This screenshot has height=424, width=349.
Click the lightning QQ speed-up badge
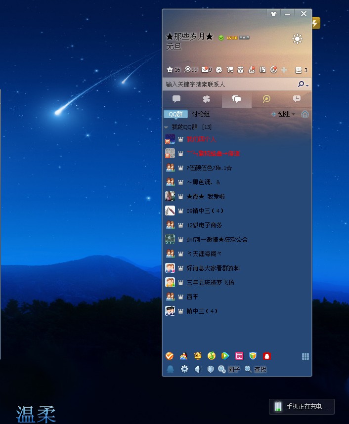(x=316, y=23)
